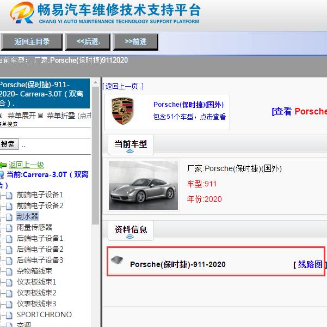The width and height of the screenshot is (327, 327).
Task: Select the 当前车型 tab
Action: coord(131,145)
